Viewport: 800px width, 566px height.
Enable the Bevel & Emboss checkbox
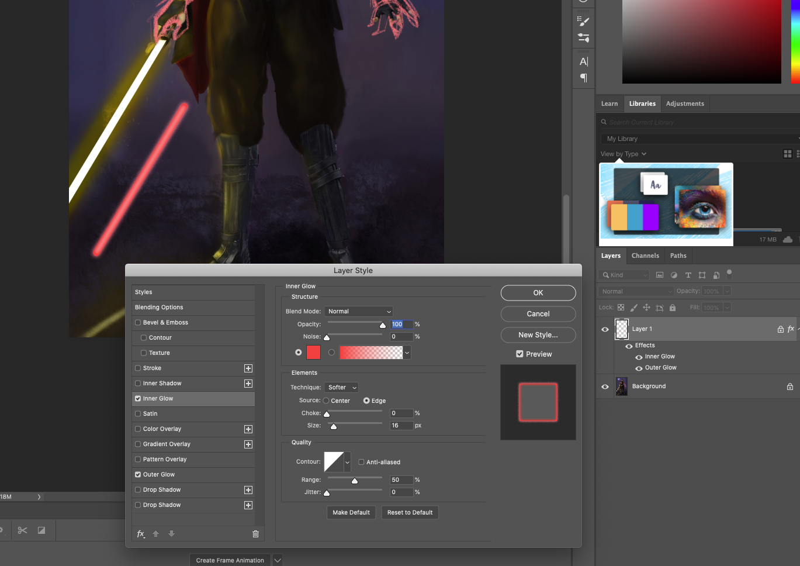click(x=138, y=323)
